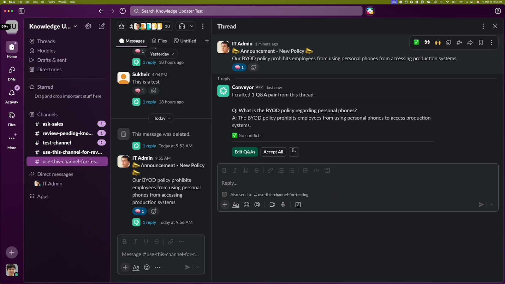Open Slack help question mark
The image size is (505, 284).
pos(498,11)
